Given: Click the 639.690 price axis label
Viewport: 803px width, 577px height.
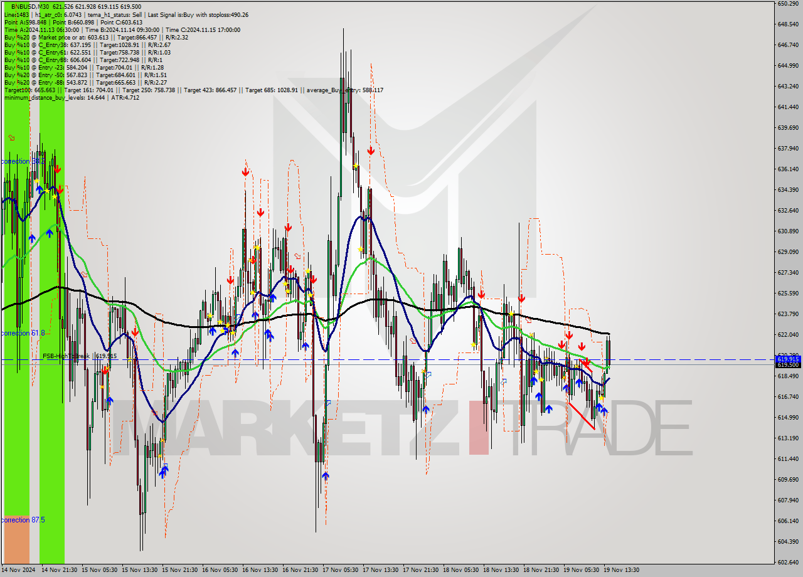Looking at the screenshot, I should click(x=788, y=128).
